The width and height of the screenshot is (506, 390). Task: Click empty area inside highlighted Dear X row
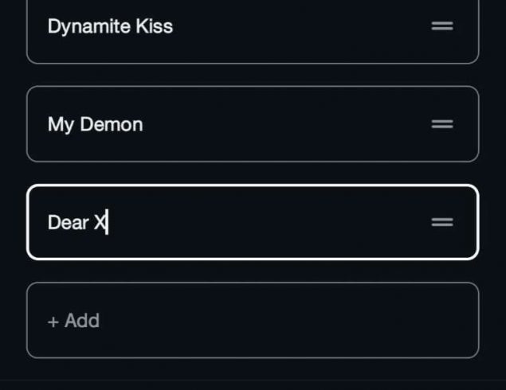(279, 222)
